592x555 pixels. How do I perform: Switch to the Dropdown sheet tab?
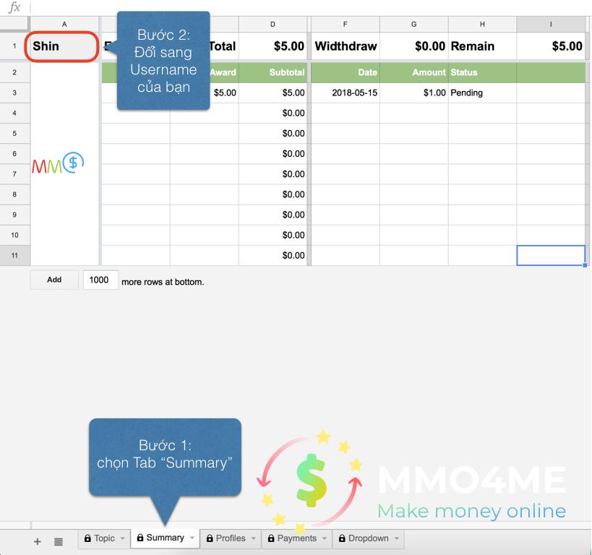pos(368,538)
